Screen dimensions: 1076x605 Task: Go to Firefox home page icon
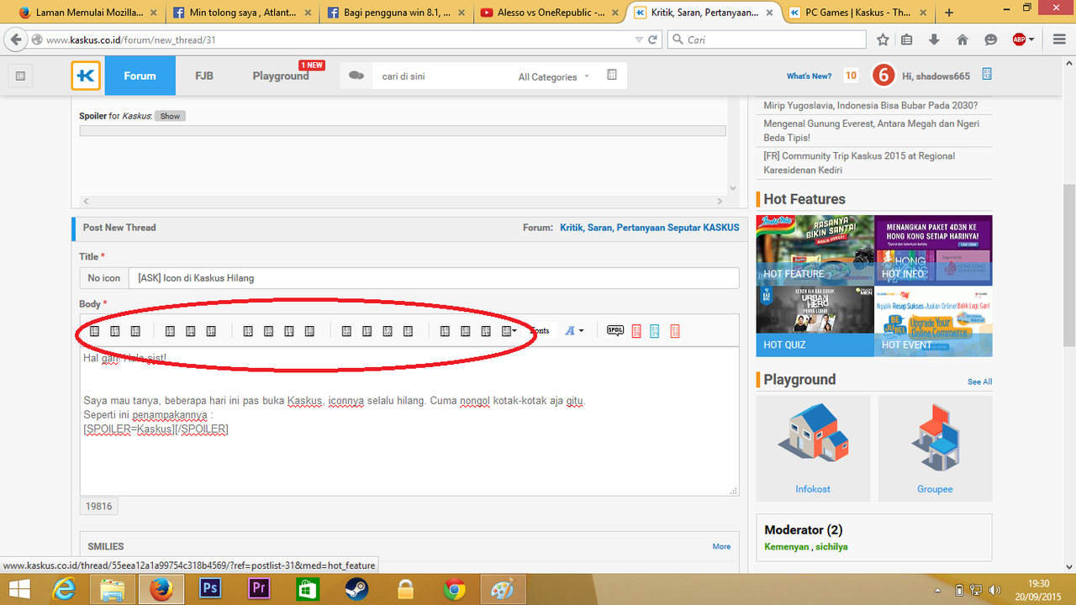pos(963,39)
